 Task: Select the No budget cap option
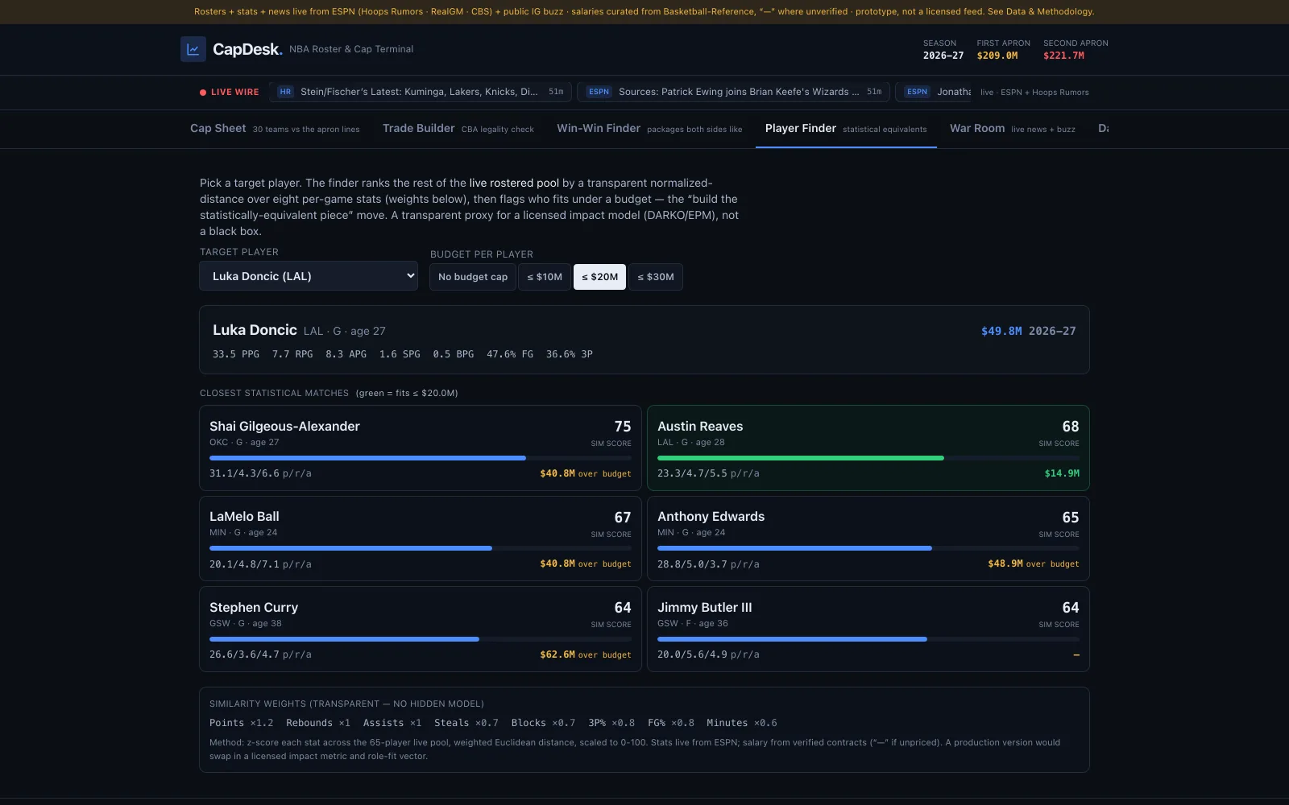(473, 277)
